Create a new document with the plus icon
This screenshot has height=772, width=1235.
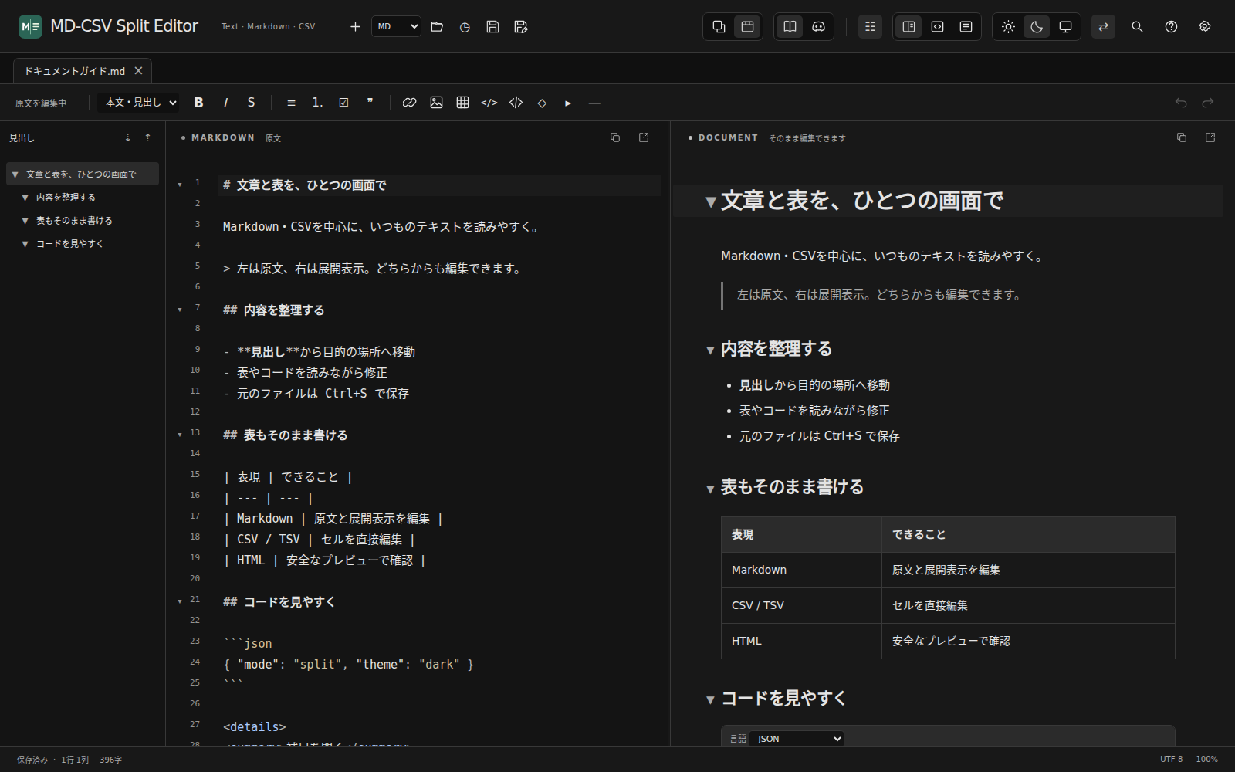point(355,26)
